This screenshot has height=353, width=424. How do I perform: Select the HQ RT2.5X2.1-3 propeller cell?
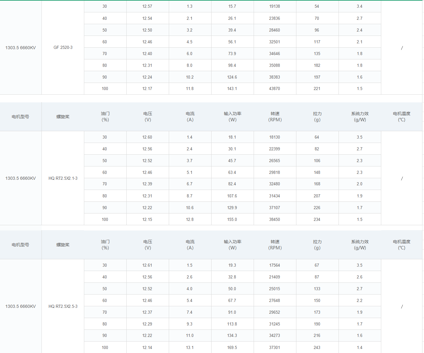(x=63, y=178)
